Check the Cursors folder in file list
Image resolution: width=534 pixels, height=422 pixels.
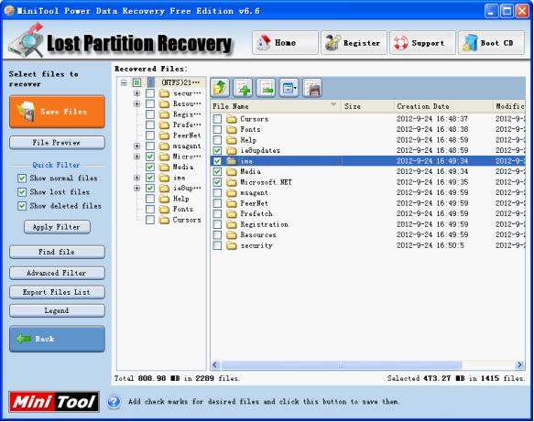coord(217,119)
